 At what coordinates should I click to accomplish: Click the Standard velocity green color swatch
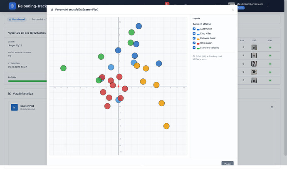(x=198, y=49)
